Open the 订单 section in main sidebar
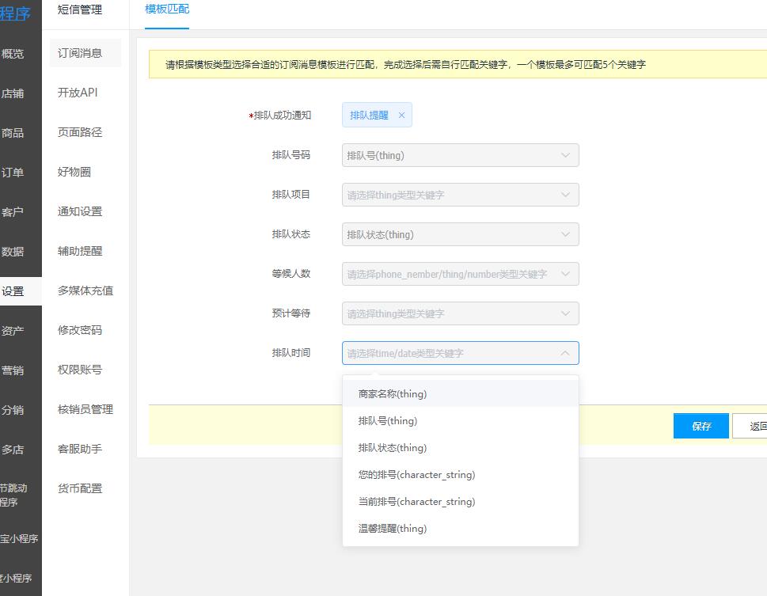 tap(13, 173)
